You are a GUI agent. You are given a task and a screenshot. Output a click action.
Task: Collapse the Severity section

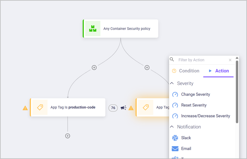tap(172, 83)
